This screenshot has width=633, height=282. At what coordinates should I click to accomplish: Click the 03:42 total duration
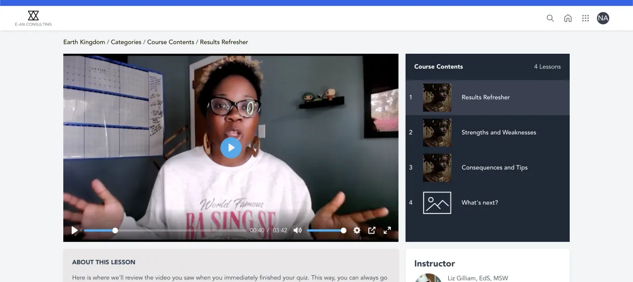[280, 230]
